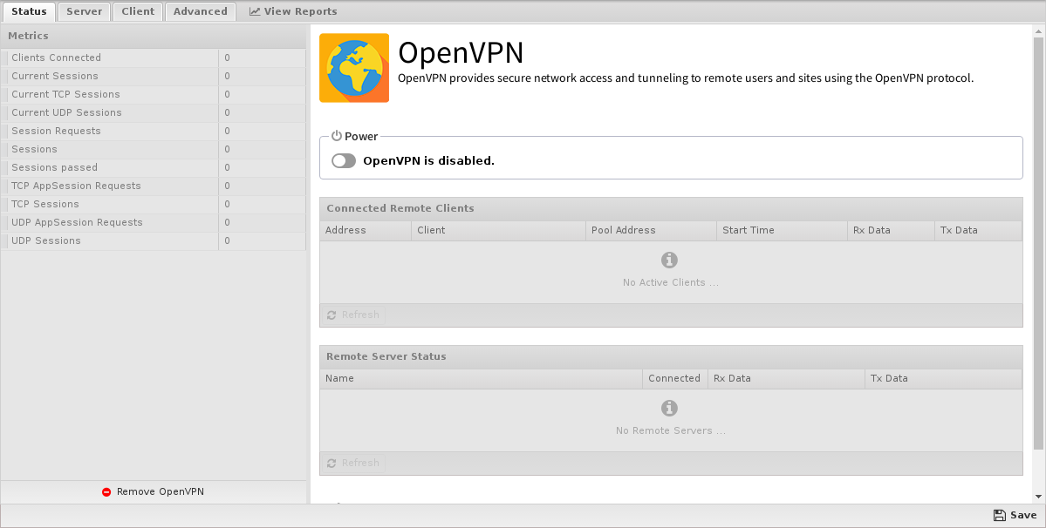Open the Client tab
This screenshot has height=528, width=1046.
tap(138, 11)
